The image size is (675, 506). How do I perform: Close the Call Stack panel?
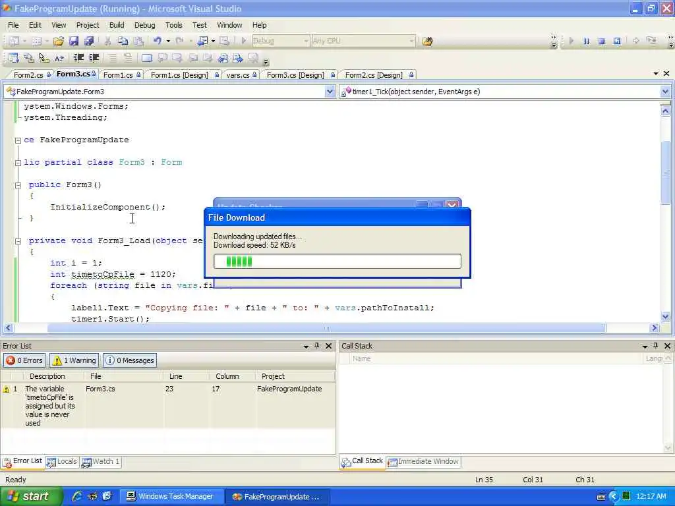pos(667,345)
